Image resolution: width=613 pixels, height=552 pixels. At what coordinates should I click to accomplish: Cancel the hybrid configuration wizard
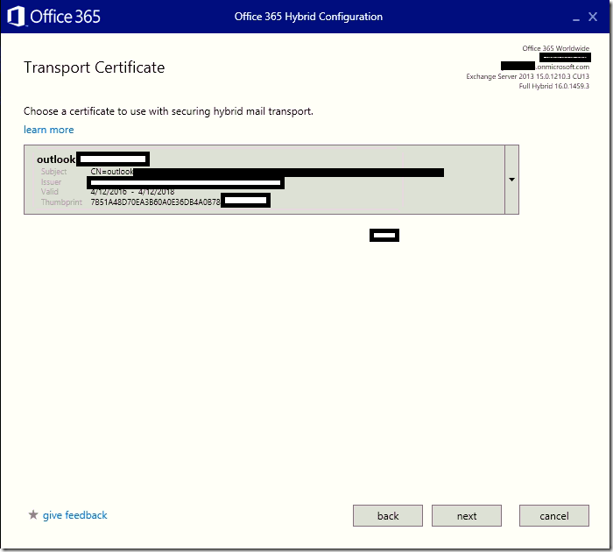click(x=554, y=515)
